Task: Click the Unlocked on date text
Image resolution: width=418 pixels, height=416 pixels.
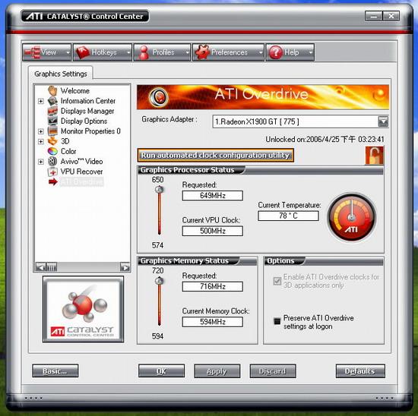Action: coord(325,139)
